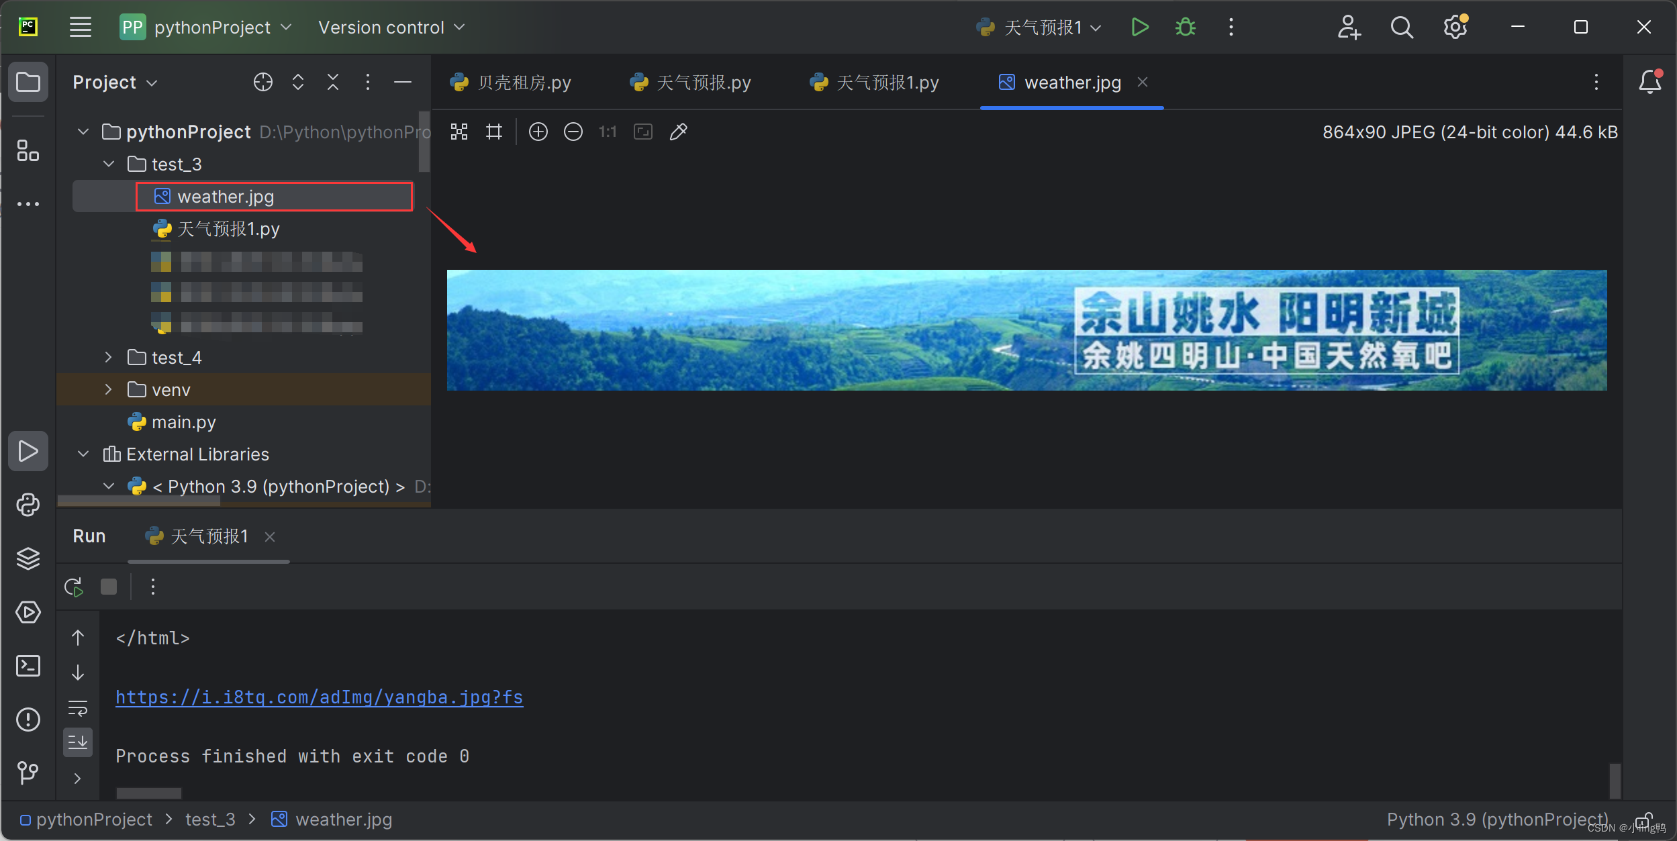Open the Python Packages tool window

tap(29, 558)
